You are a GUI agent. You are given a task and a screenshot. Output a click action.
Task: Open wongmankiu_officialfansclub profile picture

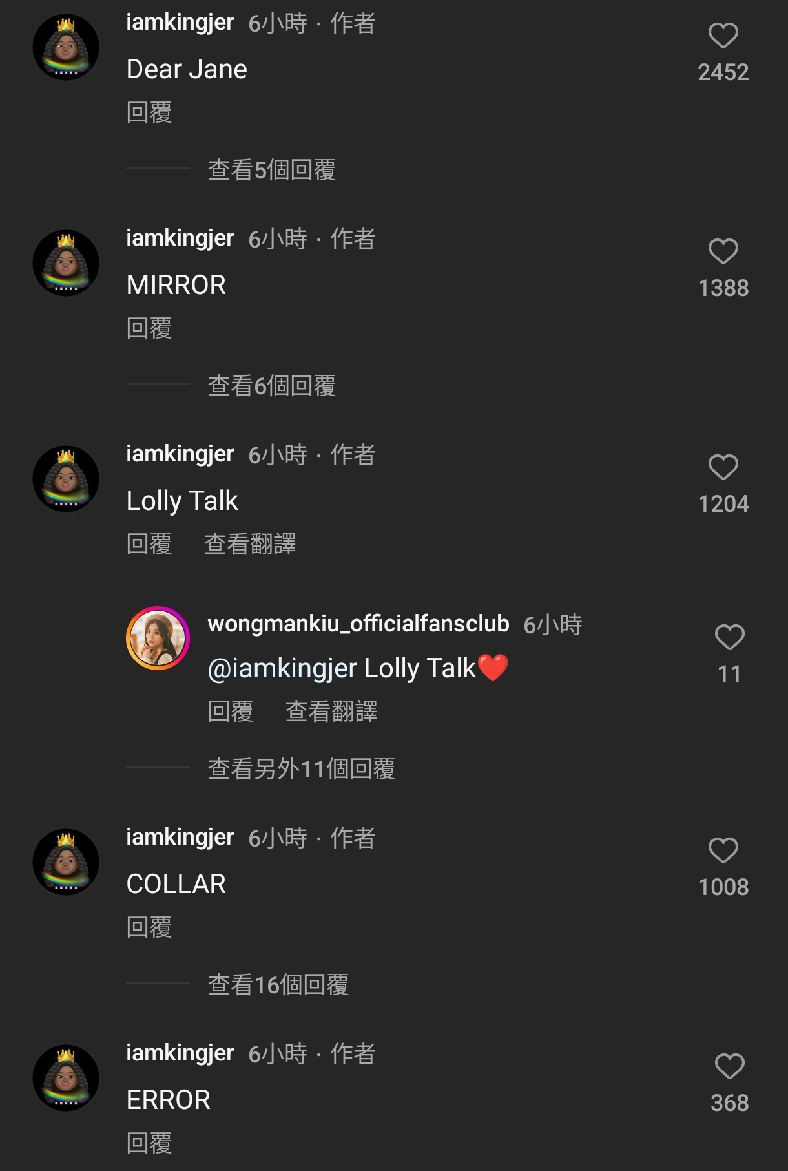[x=158, y=638]
